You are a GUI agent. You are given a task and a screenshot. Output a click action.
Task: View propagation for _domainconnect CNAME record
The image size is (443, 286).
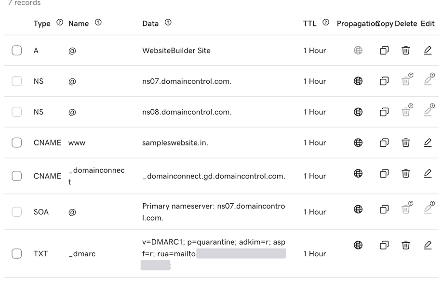358,173
